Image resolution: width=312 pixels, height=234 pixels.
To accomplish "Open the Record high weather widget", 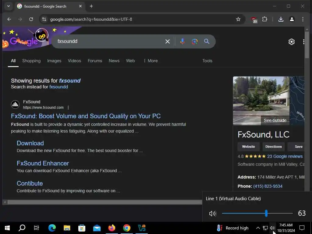I will tap(233, 228).
